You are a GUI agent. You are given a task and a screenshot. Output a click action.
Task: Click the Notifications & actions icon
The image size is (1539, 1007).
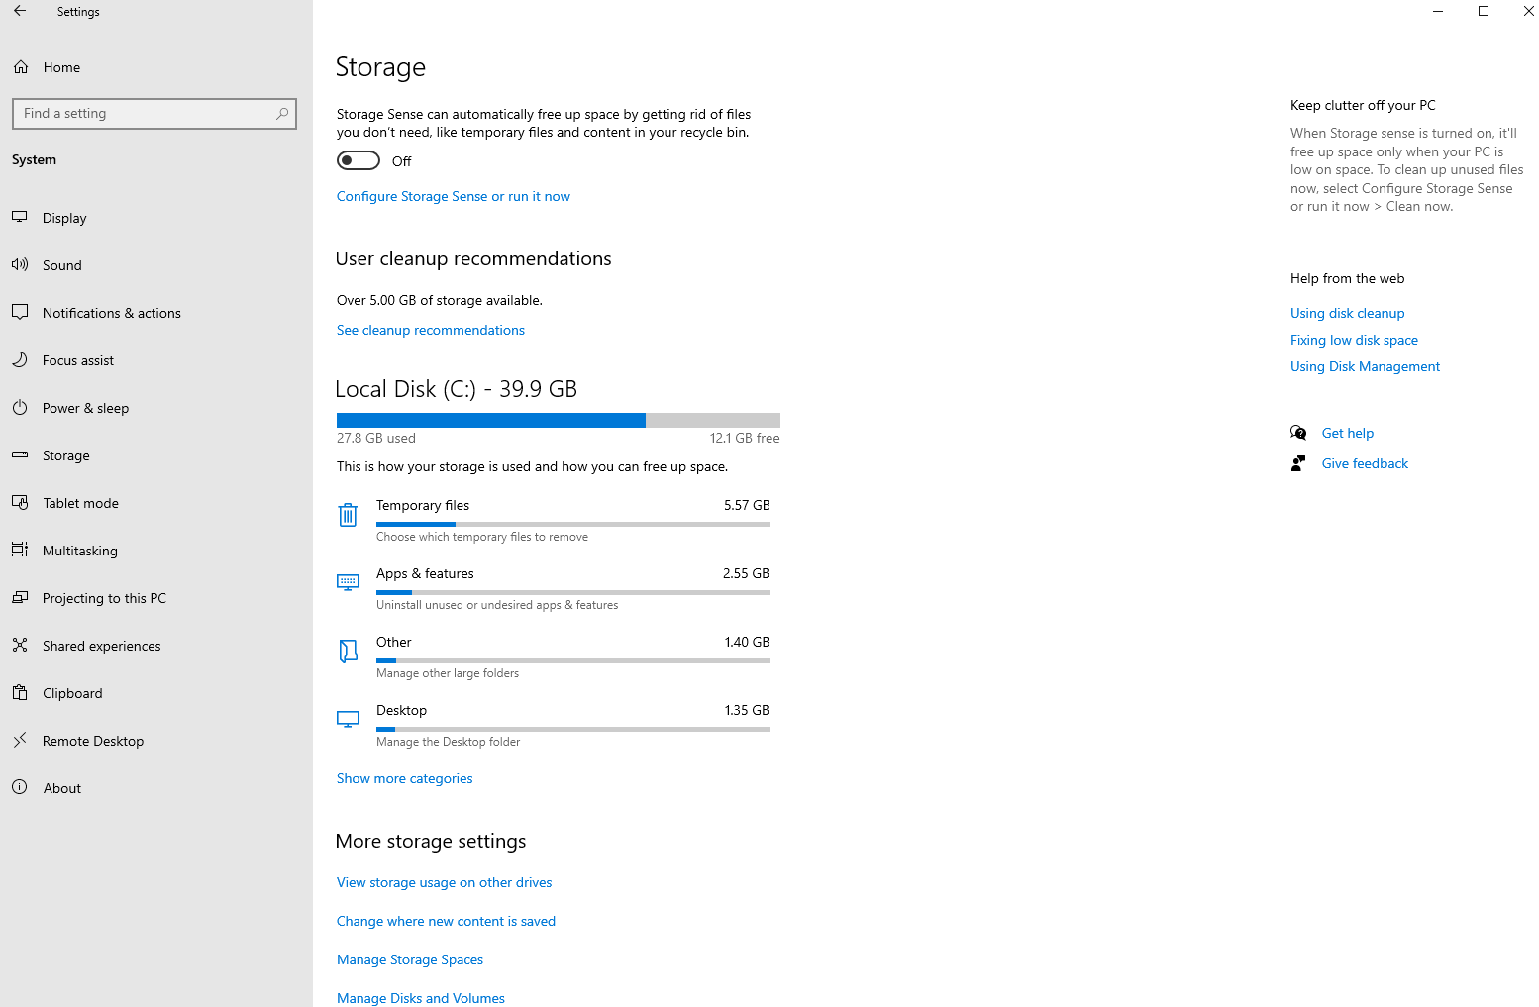tap(21, 312)
